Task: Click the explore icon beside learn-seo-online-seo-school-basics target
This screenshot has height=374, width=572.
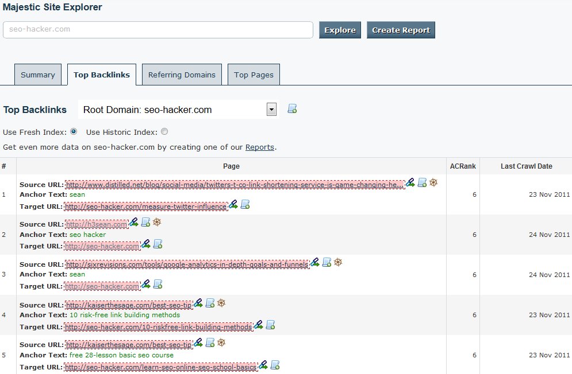Action: [x=263, y=365]
